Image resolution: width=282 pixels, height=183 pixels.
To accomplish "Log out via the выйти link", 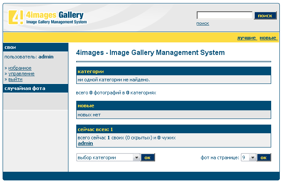I will (15, 79).
